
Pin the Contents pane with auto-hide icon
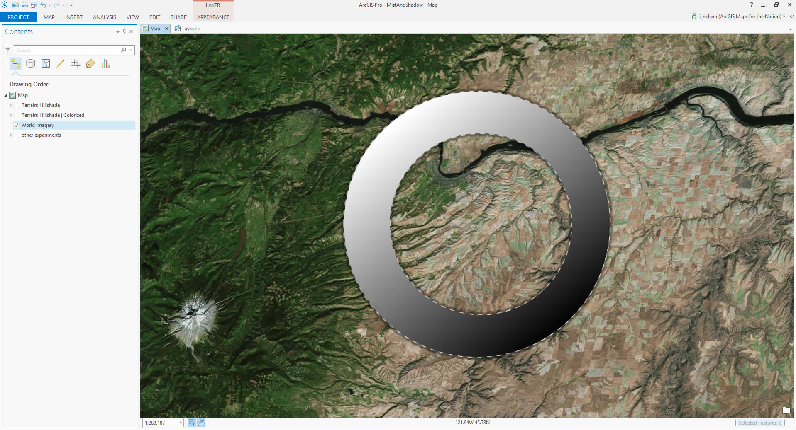click(x=124, y=31)
